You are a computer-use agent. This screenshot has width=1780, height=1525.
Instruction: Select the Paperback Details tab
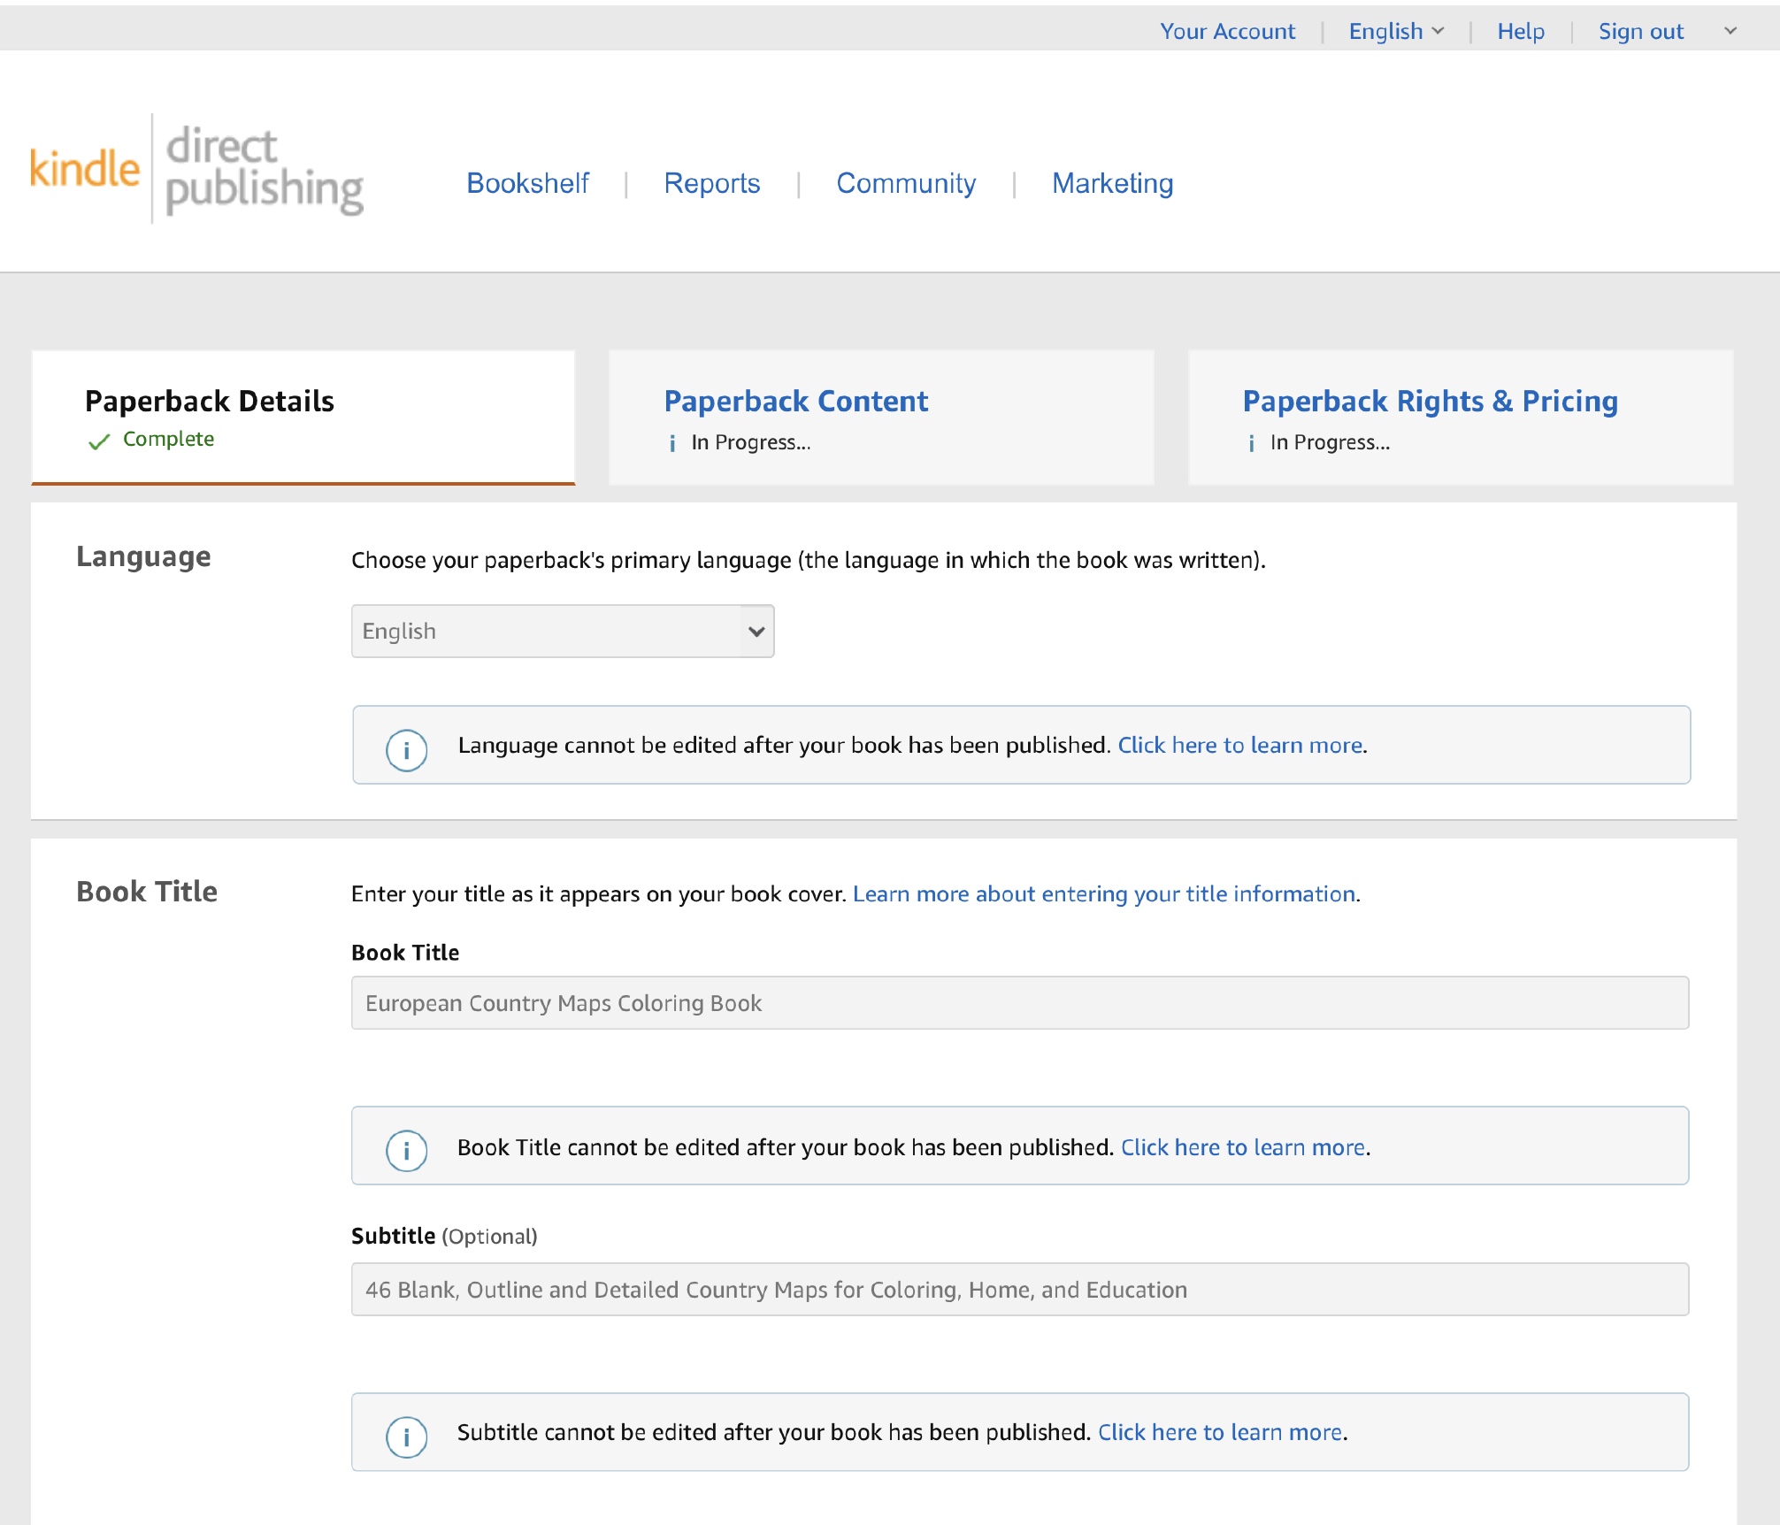[210, 401]
